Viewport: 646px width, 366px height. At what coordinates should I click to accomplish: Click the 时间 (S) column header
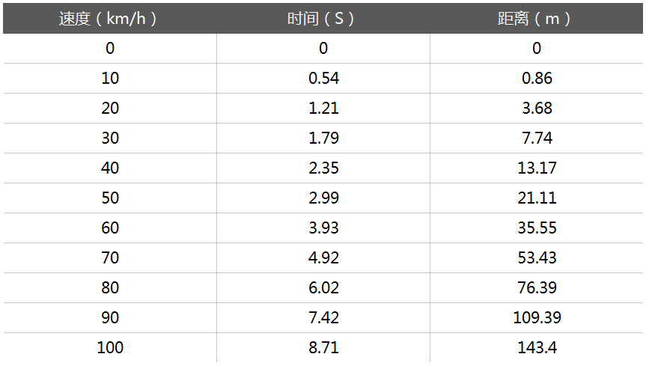323,19
